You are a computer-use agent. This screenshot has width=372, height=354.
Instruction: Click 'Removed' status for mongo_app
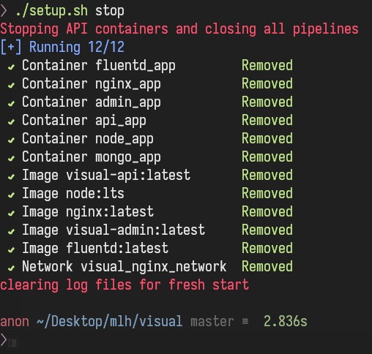point(267,157)
